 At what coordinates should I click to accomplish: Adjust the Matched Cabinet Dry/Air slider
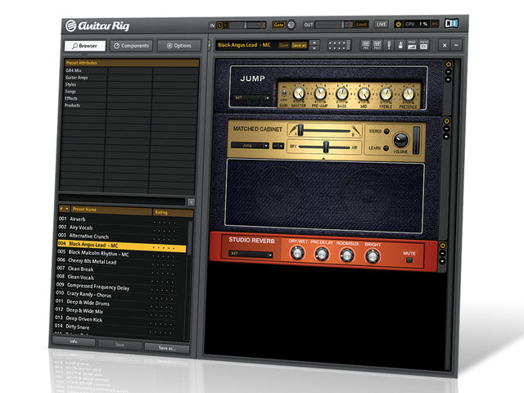click(326, 147)
